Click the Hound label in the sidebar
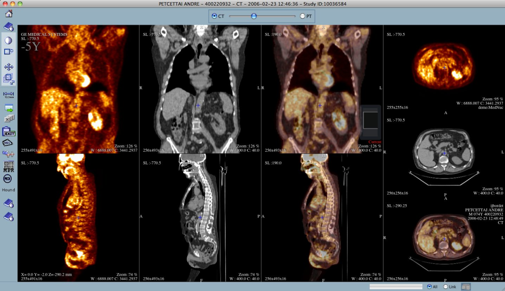Viewport: 505px width, 291px height. point(8,189)
